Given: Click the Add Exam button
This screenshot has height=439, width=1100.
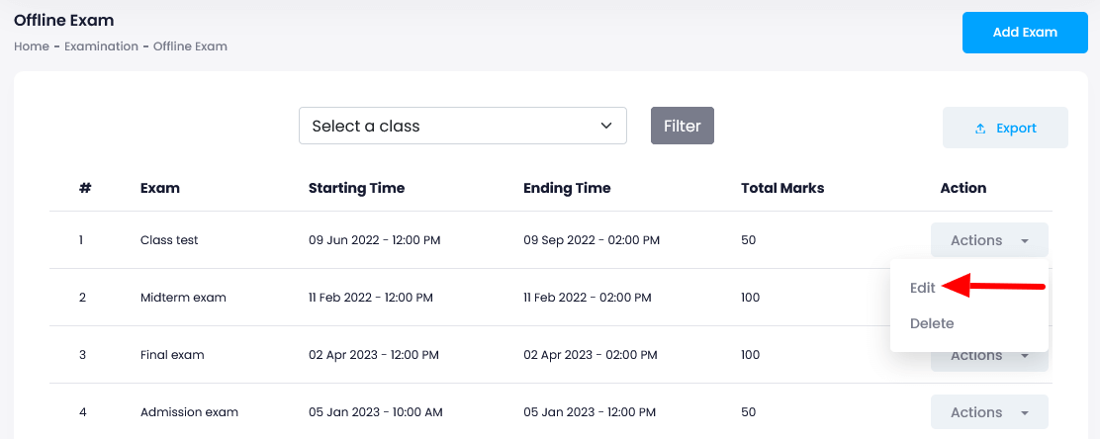Looking at the screenshot, I should [1025, 33].
